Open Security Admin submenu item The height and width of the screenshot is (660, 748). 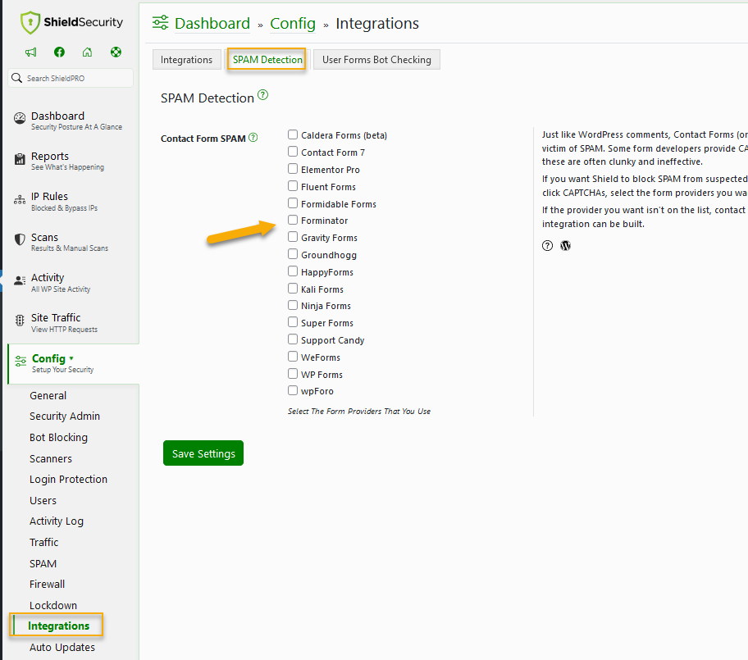[x=65, y=416]
